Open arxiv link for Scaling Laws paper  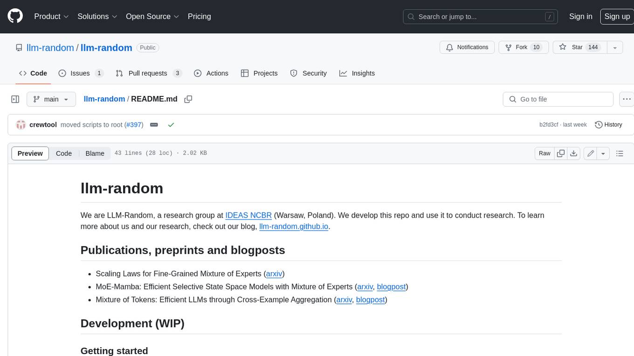(x=274, y=274)
